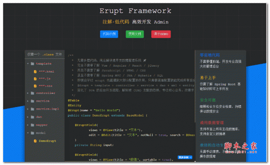Click the 零前端代码 feature heading
Image resolution: width=270 pixels, height=165 pixels.
210,55
